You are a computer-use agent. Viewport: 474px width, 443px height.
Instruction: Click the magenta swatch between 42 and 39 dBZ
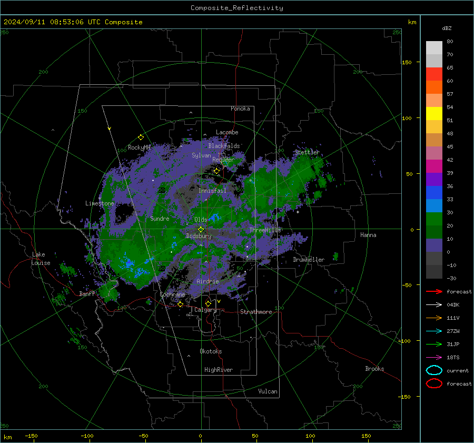[x=434, y=166]
